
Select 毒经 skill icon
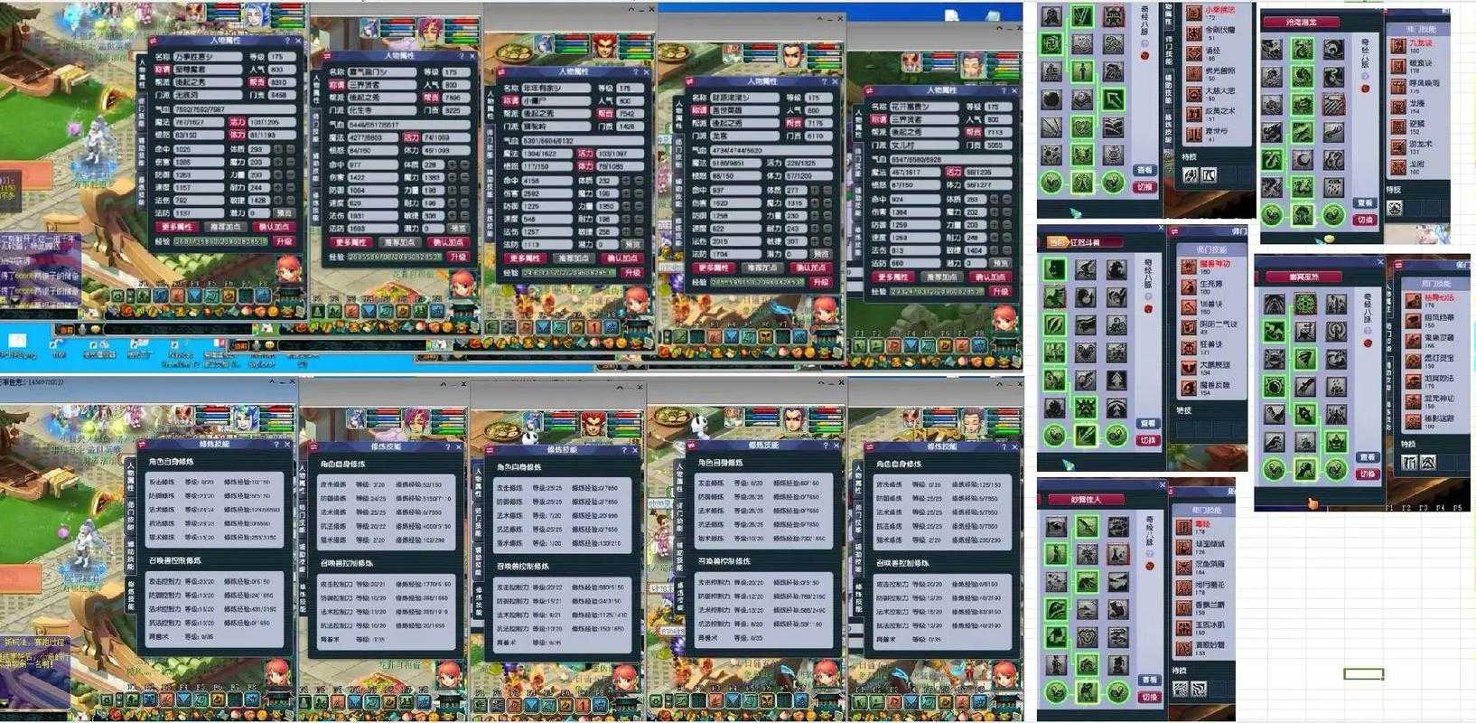pos(1182,527)
